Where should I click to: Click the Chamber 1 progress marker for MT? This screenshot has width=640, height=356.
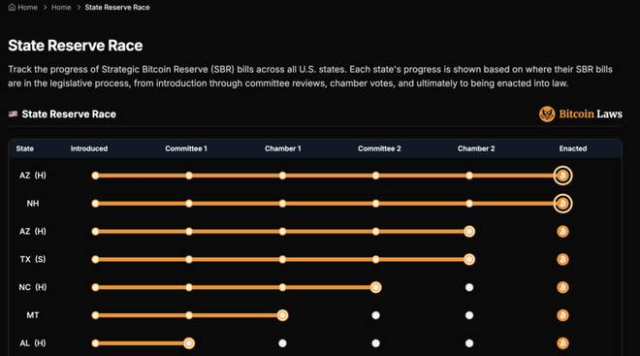(282, 315)
